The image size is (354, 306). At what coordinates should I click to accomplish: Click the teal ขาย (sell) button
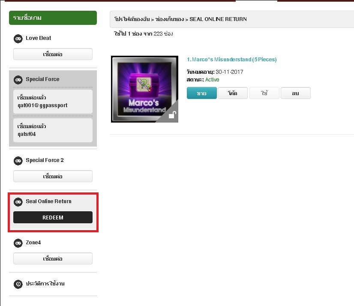[x=201, y=93]
